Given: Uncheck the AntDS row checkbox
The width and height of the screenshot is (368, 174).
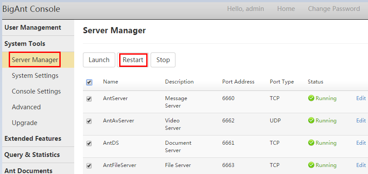Looking at the screenshot, I should coord(89,143).
